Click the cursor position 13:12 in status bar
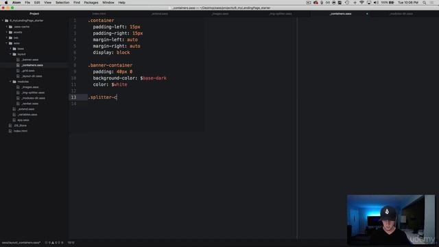 71,242
